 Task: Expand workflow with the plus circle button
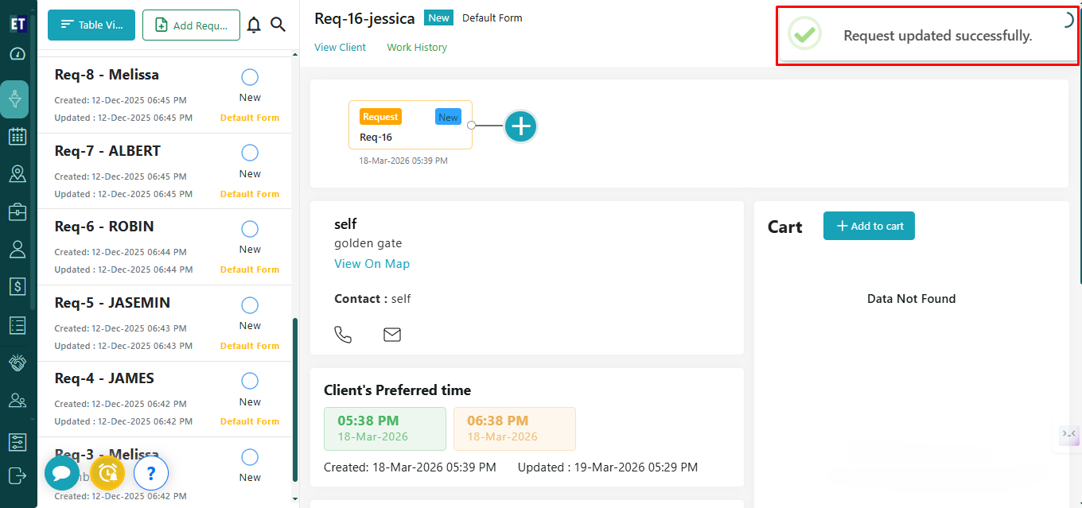(x=521, y=126)
